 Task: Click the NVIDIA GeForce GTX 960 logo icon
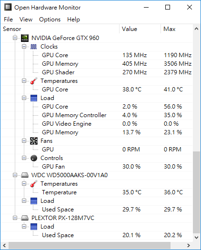[25, 38]
